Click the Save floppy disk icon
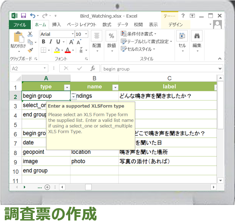235x223 pixels. 23,16
